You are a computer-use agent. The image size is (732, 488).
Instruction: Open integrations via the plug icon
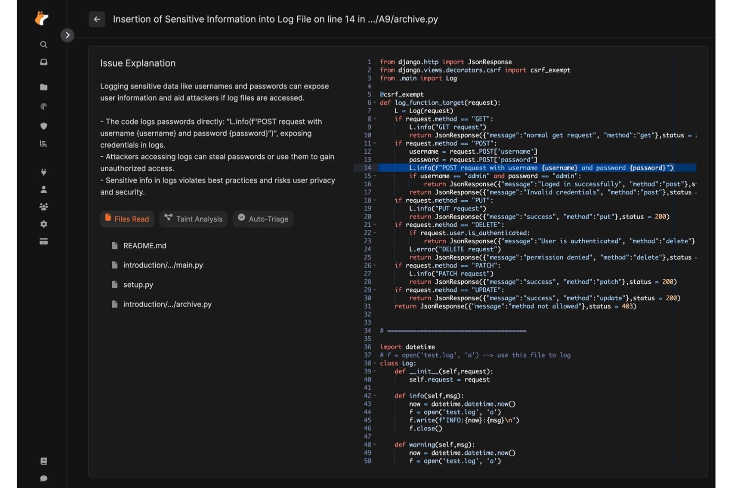(x=44, y=172)
